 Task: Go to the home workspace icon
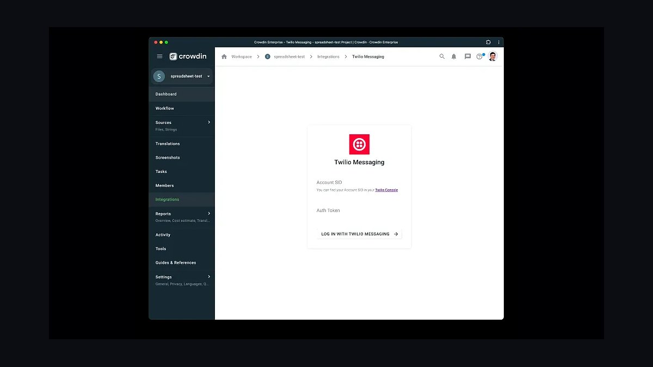224,57
